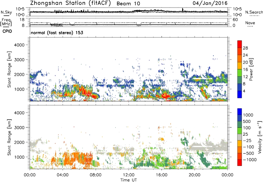Click the 'CPID' label
This screenshot has height=182, width=263.
click(x=7, y=31)
